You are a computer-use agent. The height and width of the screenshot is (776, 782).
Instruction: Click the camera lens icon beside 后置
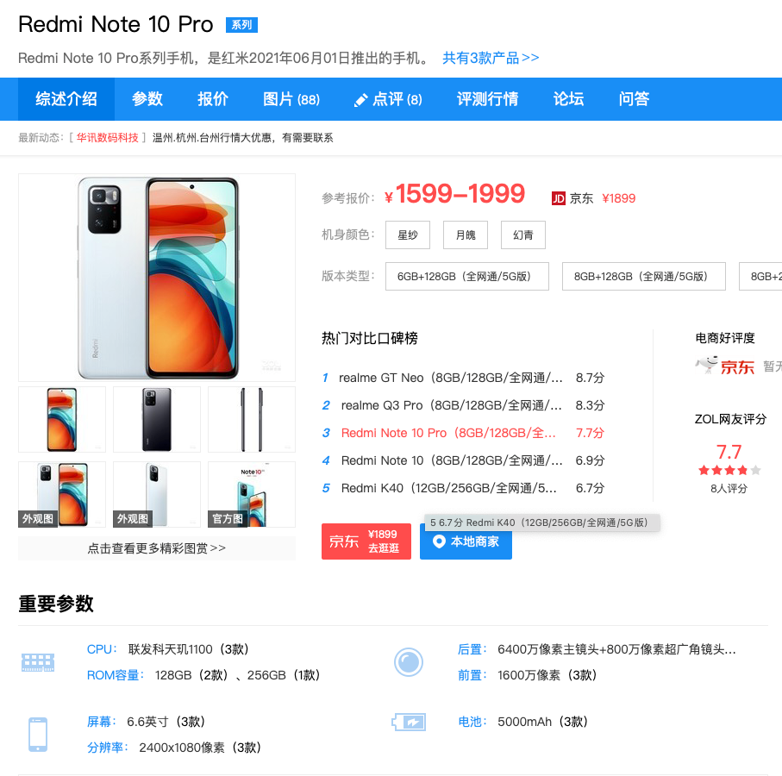(x=409, y=662)
